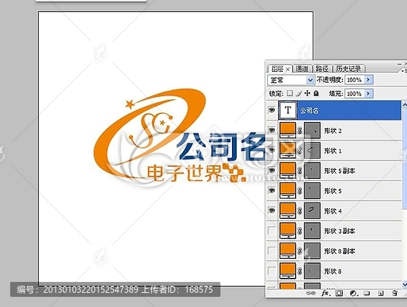This screenshot has height=307, width=407.
Task: Click the orange color swatch of layer 形状 3 副本
Action: (x=288, y=230)
